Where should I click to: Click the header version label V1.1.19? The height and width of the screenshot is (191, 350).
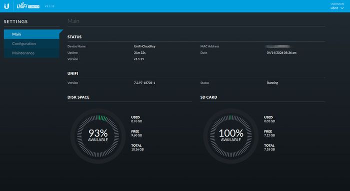pyautogui.click(x=49, y=6)
